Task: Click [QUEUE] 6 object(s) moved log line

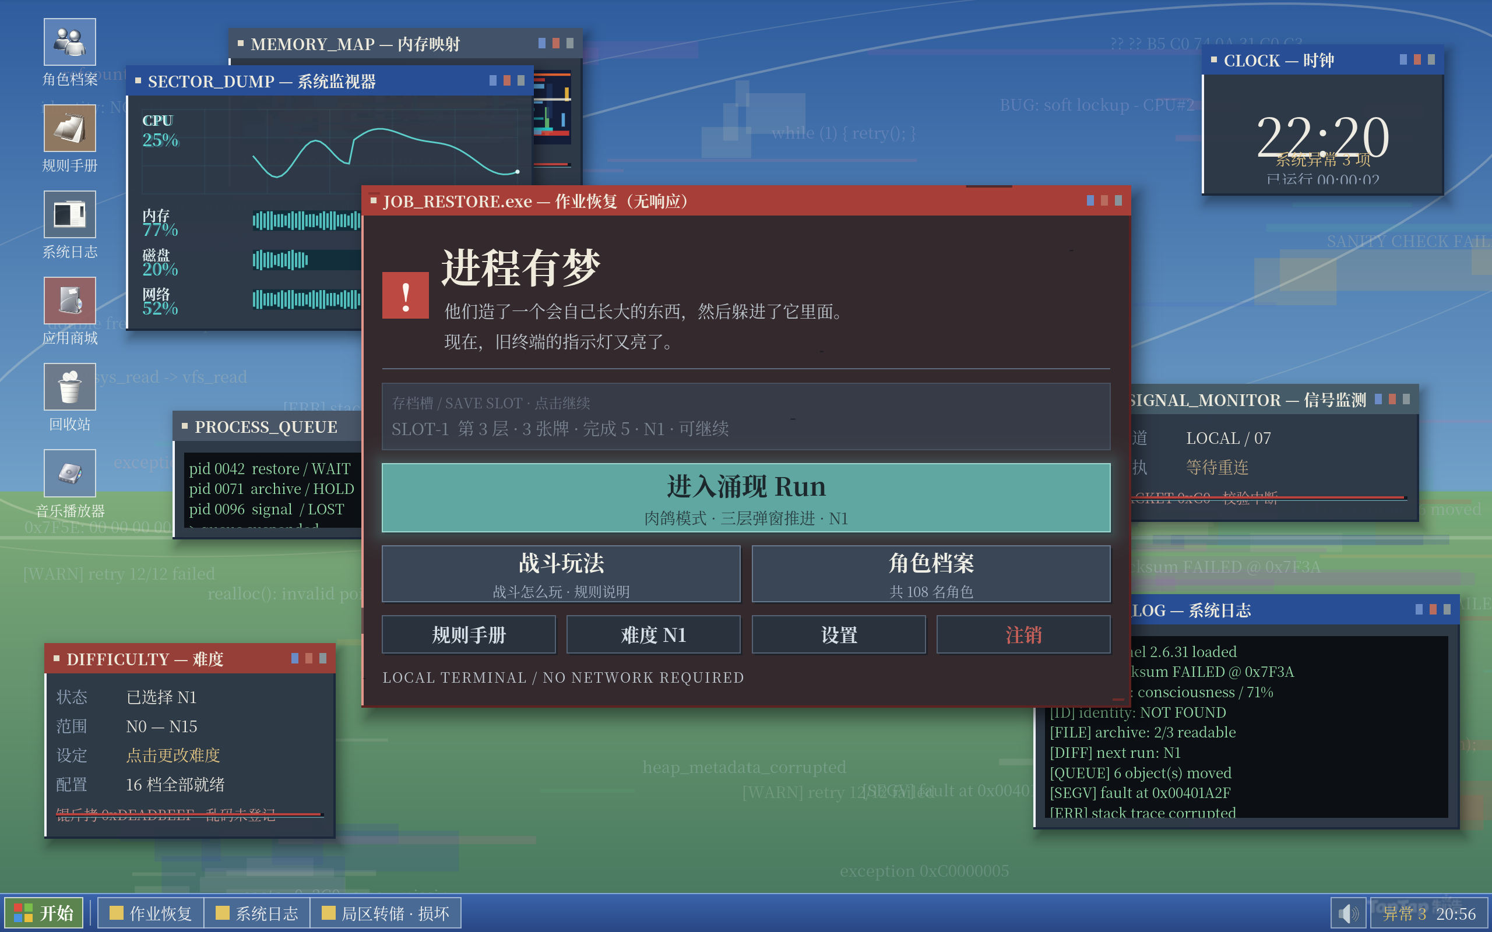Action: (1140, 773)
